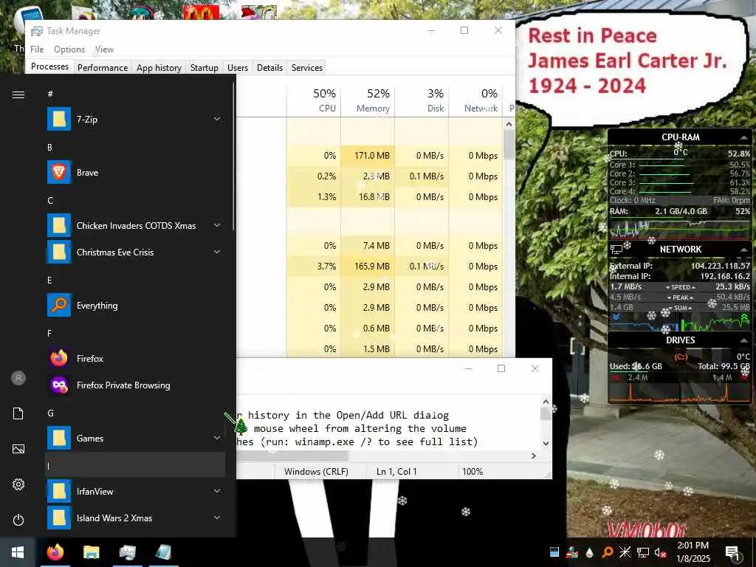Click the snowflake tray icon

pos(625,552)
